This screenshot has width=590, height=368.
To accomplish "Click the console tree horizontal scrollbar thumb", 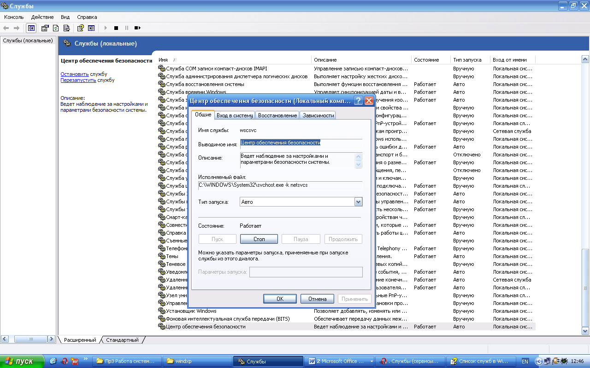I will pyautogui.click(x=32, y=339).
